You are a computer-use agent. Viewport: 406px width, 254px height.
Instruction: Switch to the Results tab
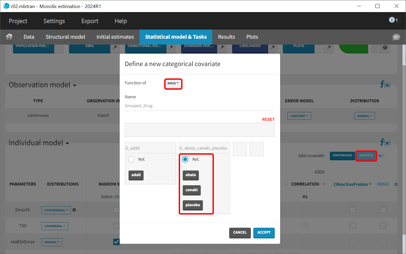[x=226, y=37]
